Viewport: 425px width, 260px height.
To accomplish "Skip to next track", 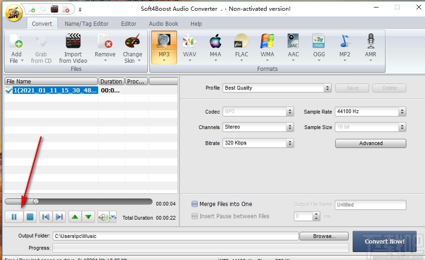I will coord(59,217).
